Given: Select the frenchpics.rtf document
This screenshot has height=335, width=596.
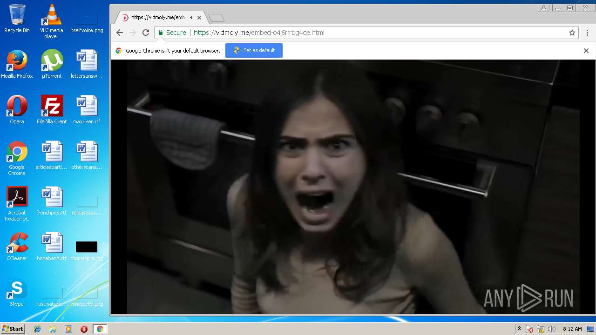Looking at the screenshot, I should [x=51, y=201].
